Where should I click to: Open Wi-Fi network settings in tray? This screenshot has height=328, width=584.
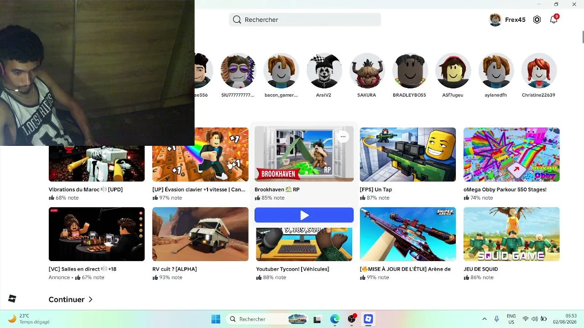(526, 319)
